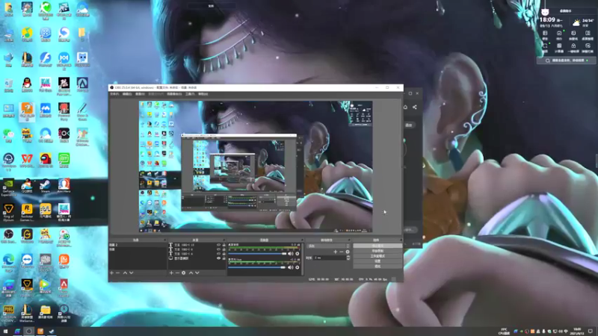Lock the first text source
This screenshot has height=336, width=598.
click(x=224, y=245)
